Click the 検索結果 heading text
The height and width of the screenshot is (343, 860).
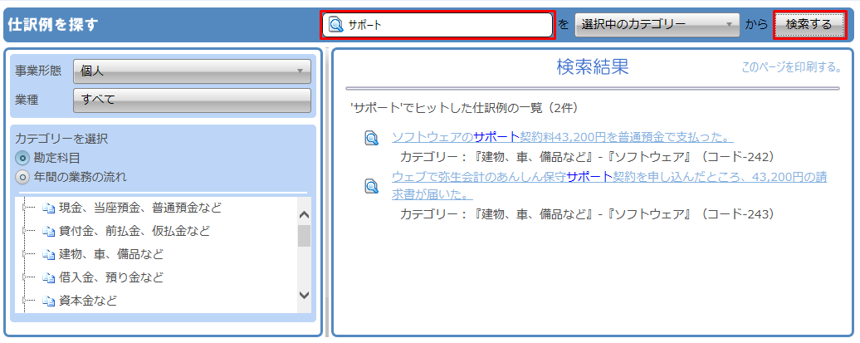pos(593,67)
